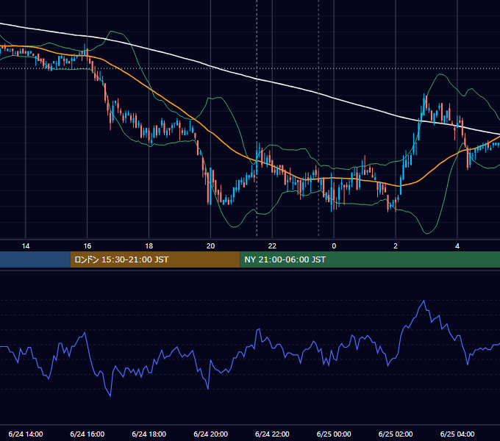Click the 22 hour label on price chart axis
Image resolution: width=500 pixels, height=441 pixels.
point(272,246)
